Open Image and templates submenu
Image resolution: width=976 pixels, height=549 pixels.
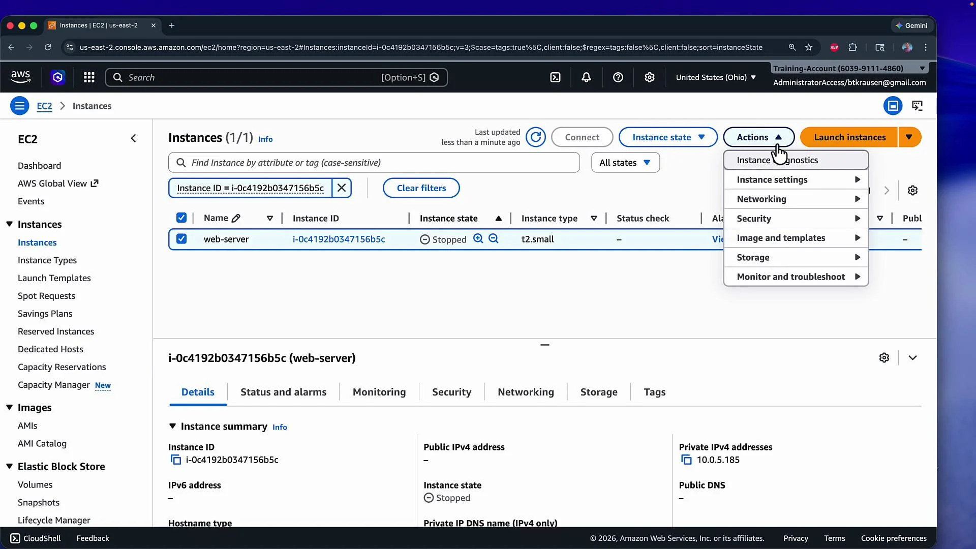click(x=796, y=238)
